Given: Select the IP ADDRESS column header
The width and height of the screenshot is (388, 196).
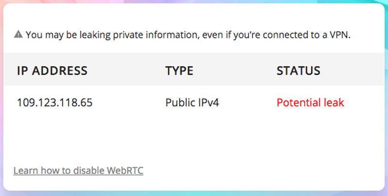Looking at the screenshot, I should click(52, 71).
